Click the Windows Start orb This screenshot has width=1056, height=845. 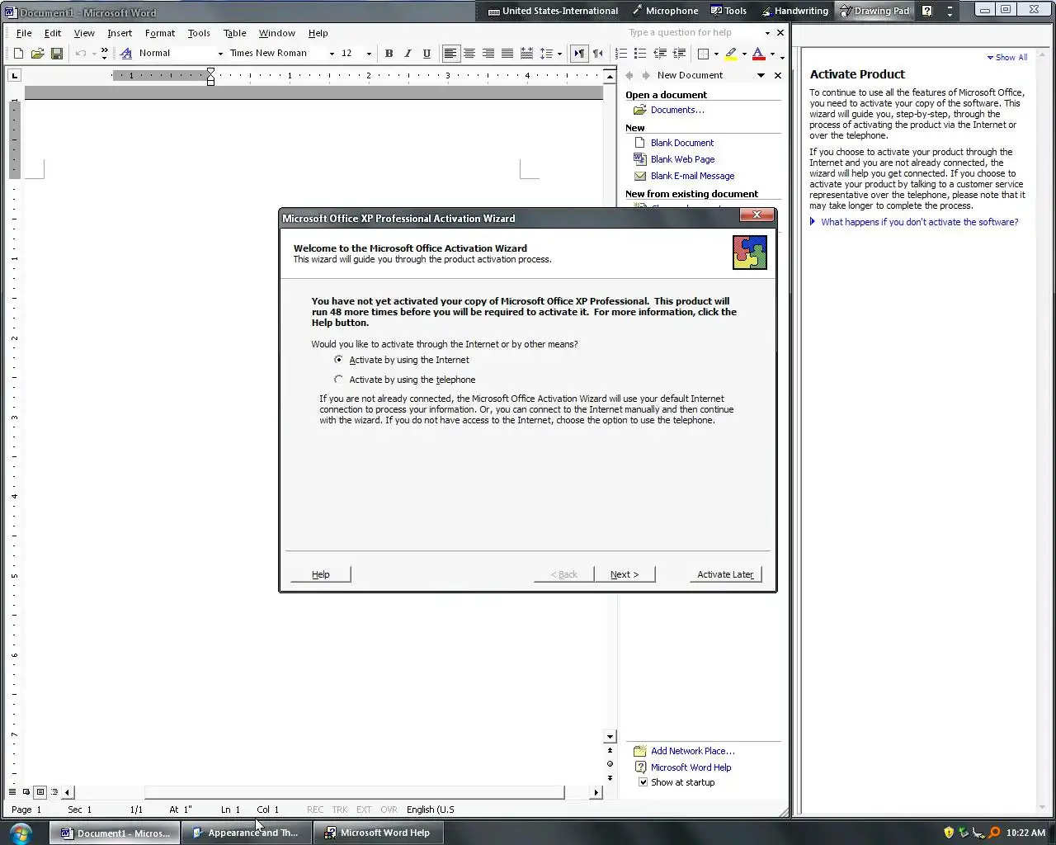point(21,832)
